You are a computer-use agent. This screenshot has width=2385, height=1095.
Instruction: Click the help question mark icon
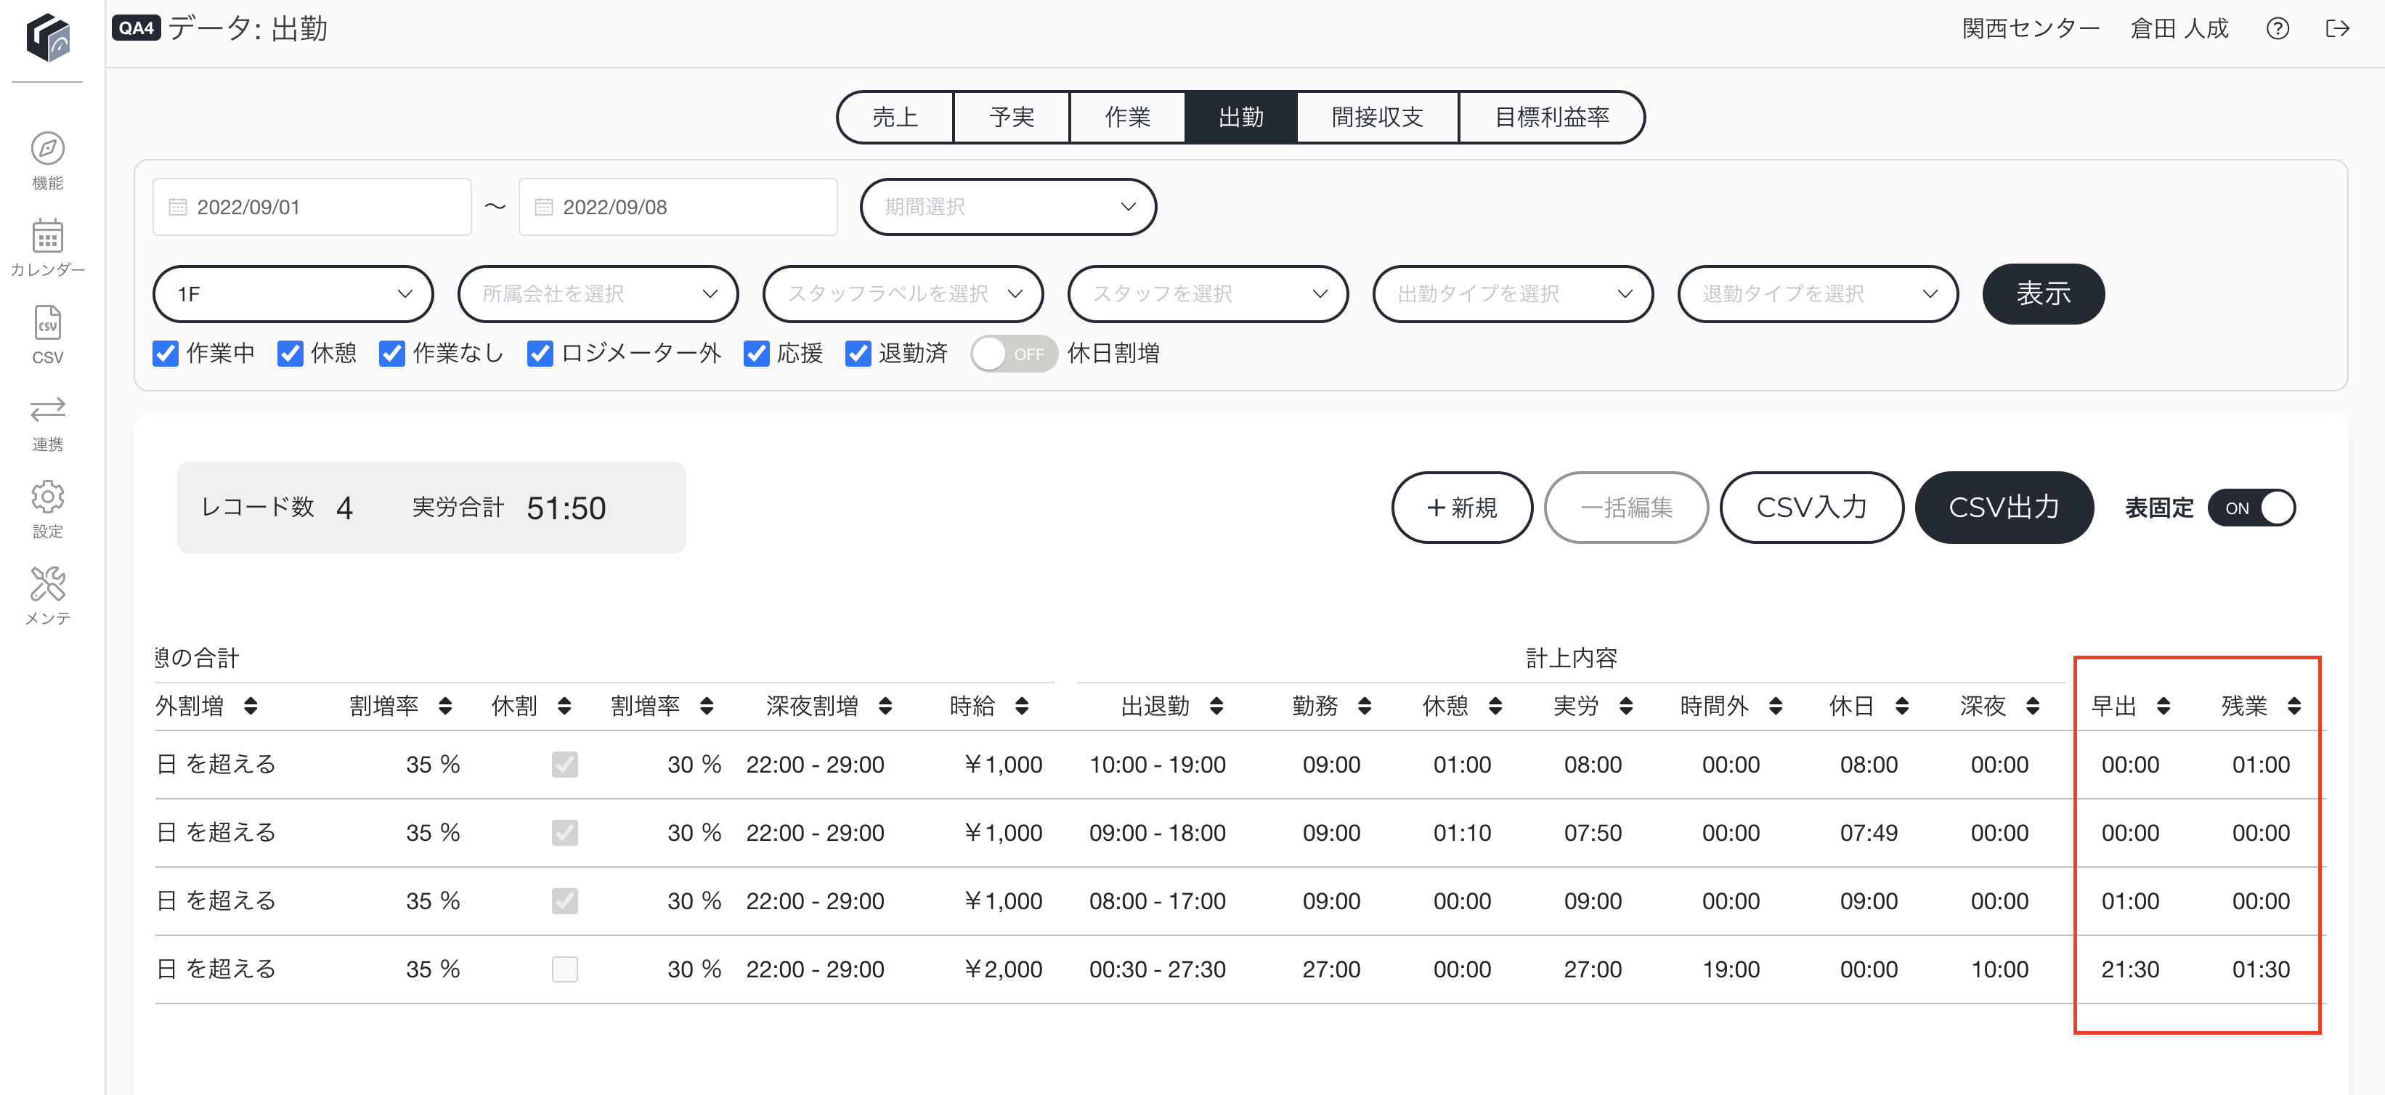[x=2278, y=29]
